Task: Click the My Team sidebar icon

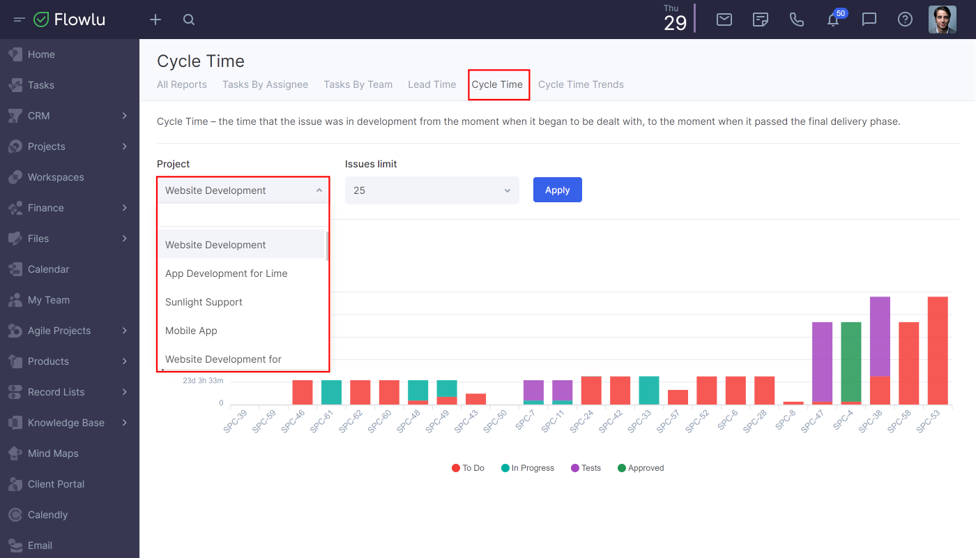Action: 15,300
